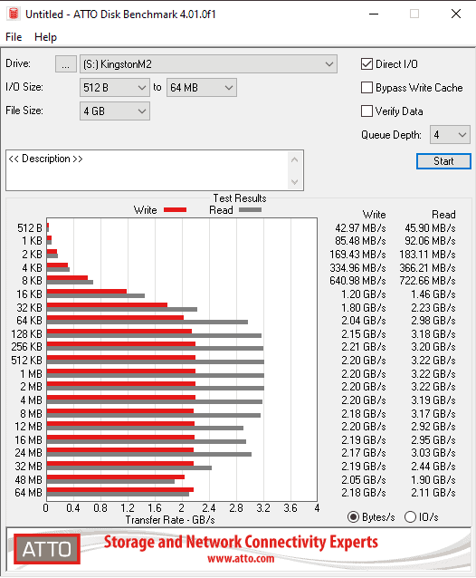Click the 16 KB read value 1.46 GB/s
This screenshot has height=578, width=476.
pos(433,294)
